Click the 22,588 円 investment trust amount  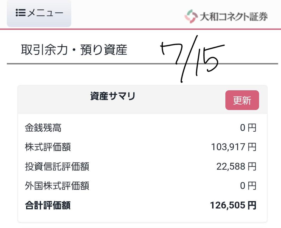pos(236,166)
